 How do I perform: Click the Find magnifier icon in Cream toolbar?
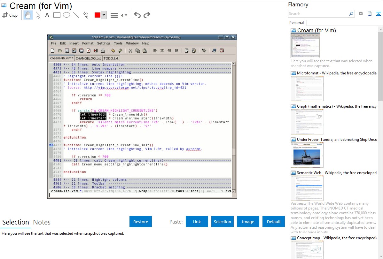pos(187,51)
